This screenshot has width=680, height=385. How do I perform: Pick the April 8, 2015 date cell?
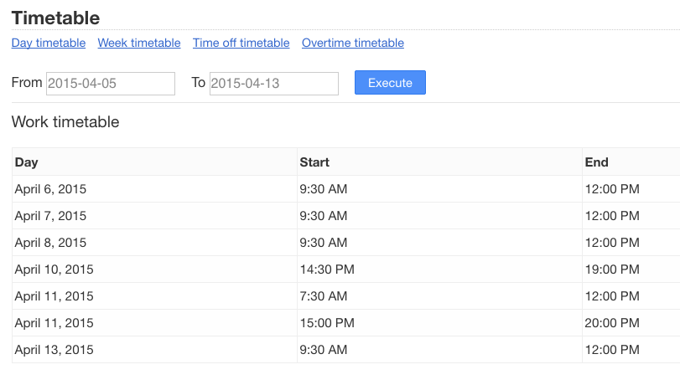50,243
